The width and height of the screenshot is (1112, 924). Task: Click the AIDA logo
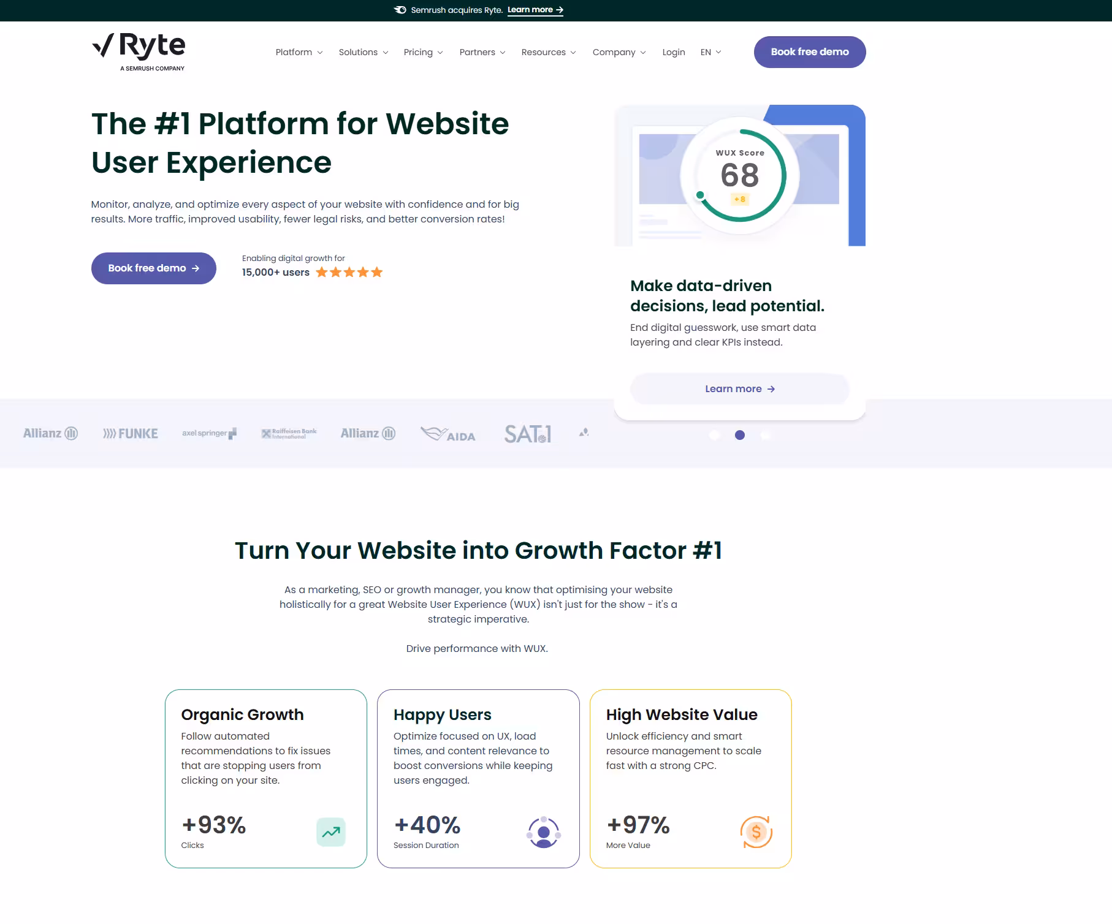(448, 434)
